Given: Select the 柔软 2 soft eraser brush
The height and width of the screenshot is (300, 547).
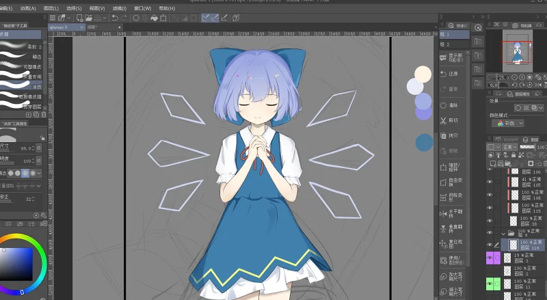Looking at the screenshot, I should tap(21, 46).
